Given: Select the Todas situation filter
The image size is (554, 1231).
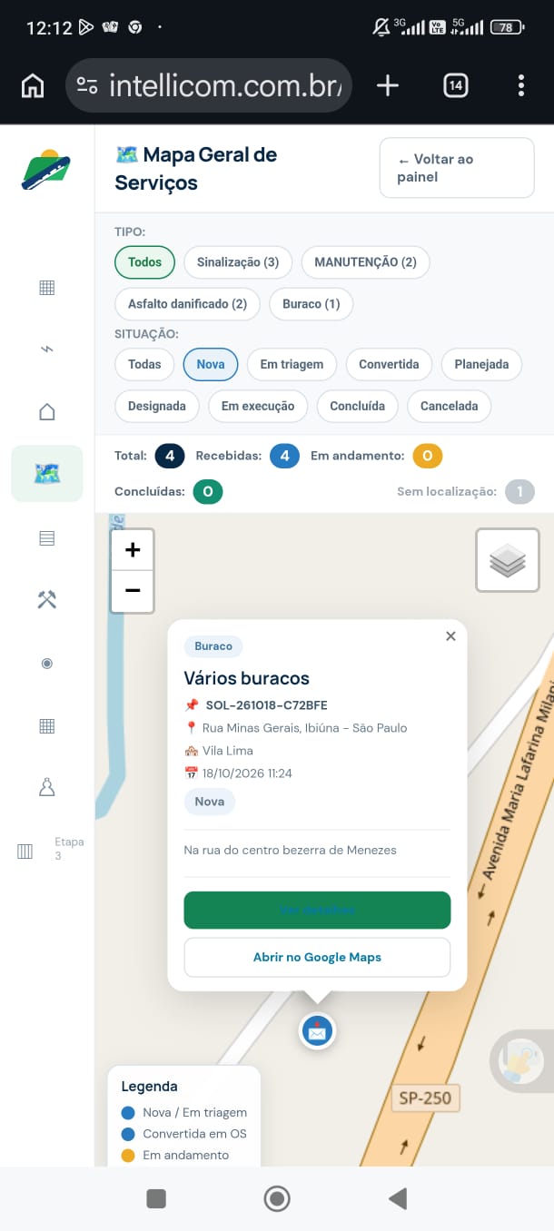Looking at the screenshot, I should click(x=144, y=364).
